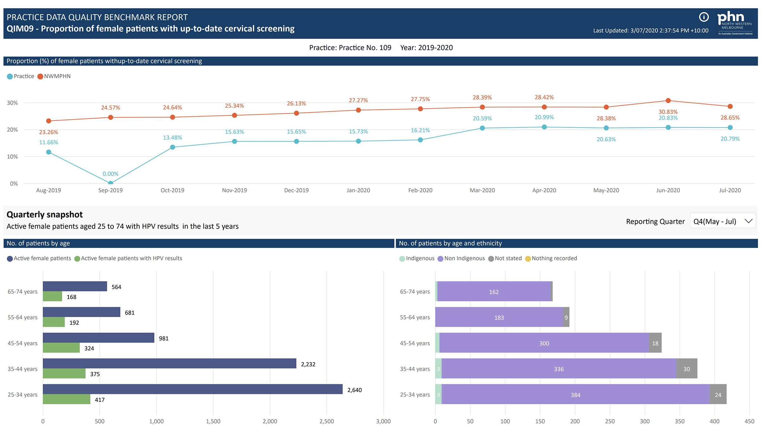
Task: Click the cyan Practice legend dot
Action: (10, 76)
